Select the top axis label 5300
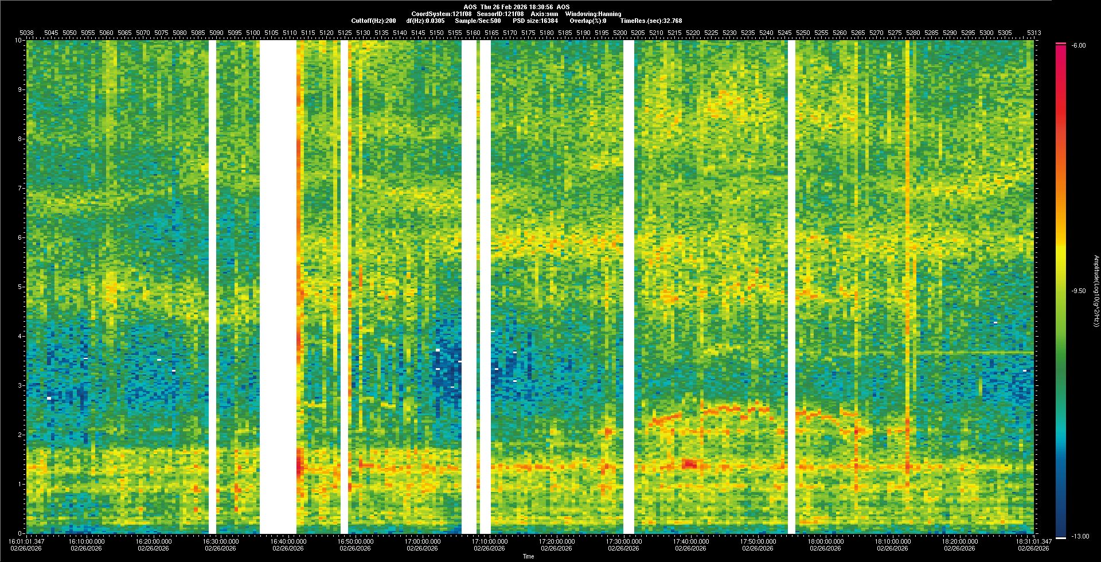Image resolution: width=1101 pixels, height=562 pixels. coord(986,33)
